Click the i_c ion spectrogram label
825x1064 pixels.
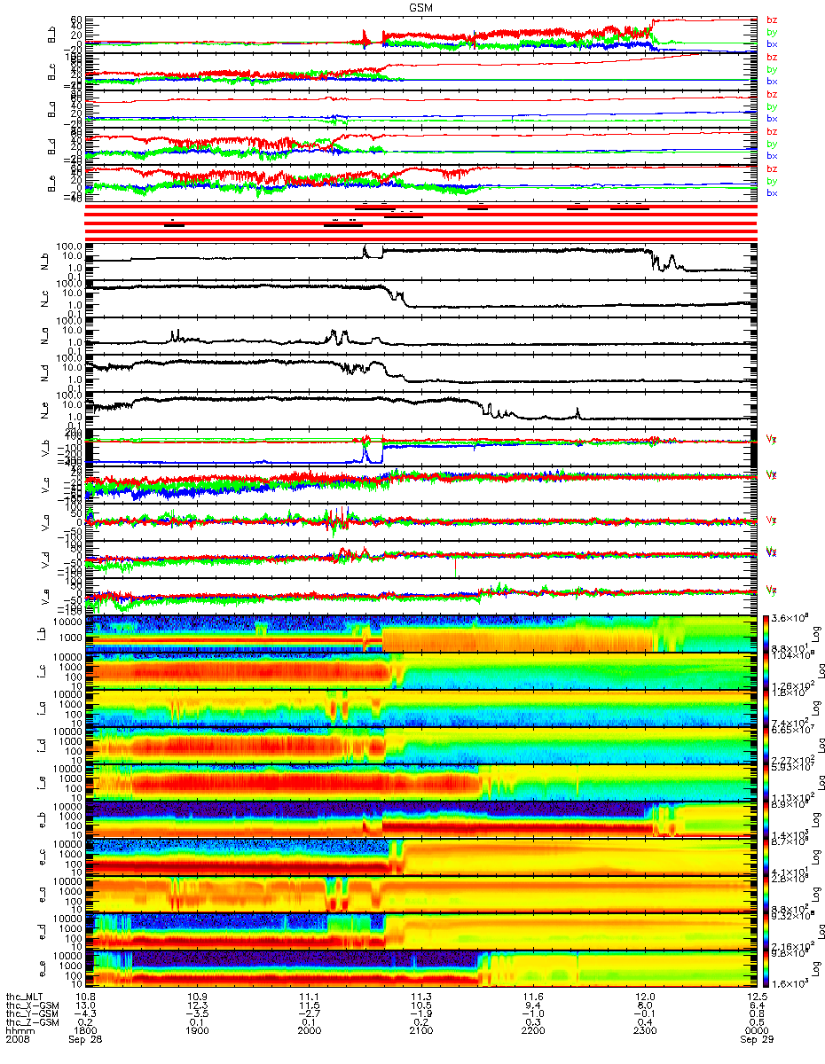click(39, 671)
